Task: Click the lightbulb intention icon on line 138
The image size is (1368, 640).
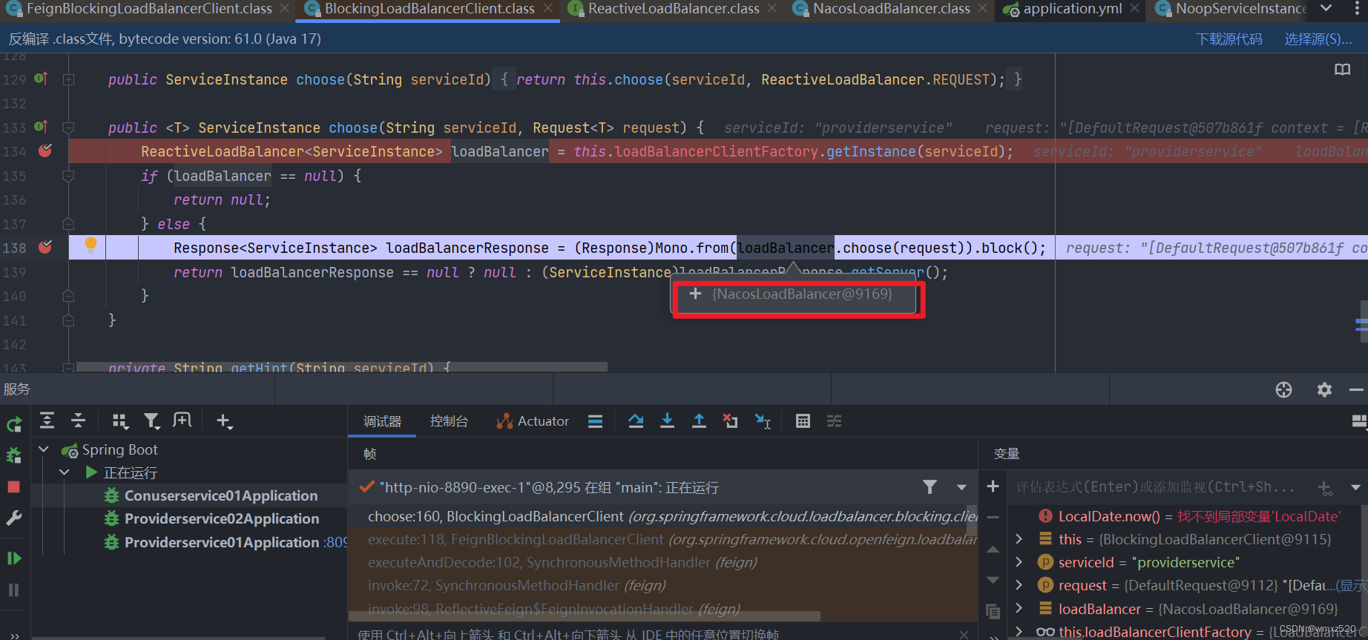Action: point(91,245)
